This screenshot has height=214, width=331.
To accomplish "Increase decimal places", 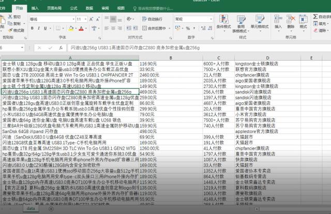I will (x=203, y=28).
